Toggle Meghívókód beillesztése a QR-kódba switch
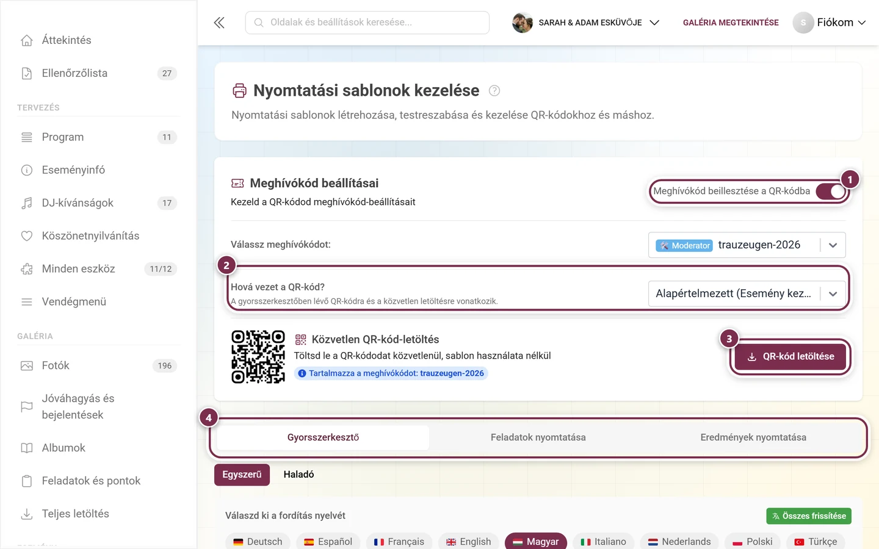This screenshot has width=879, height=549. (x=830, y=192)
